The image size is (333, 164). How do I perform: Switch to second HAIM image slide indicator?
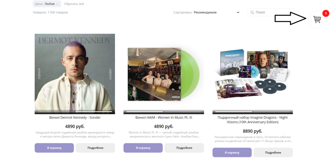tap(182, 112)
